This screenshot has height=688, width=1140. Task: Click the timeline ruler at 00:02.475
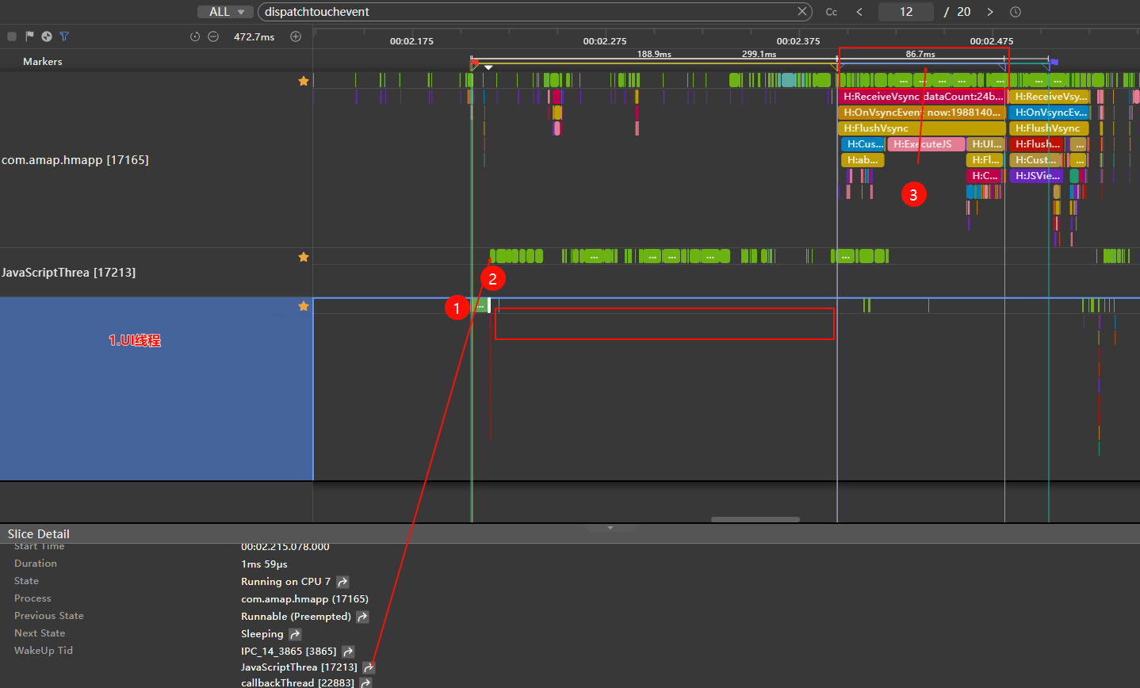[x=992, y=41]
